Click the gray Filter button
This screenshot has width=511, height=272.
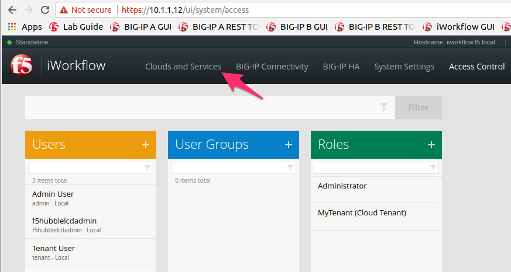coord(419,107)
